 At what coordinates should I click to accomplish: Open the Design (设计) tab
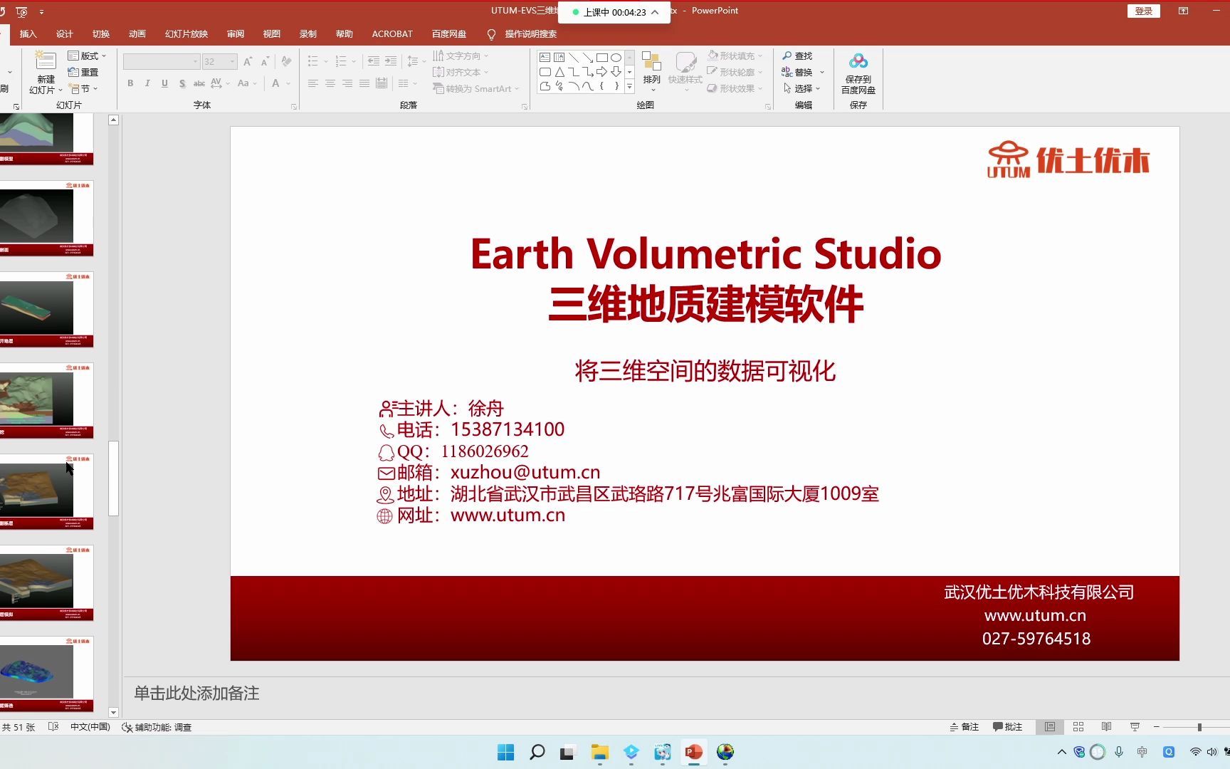pos(65,33)
